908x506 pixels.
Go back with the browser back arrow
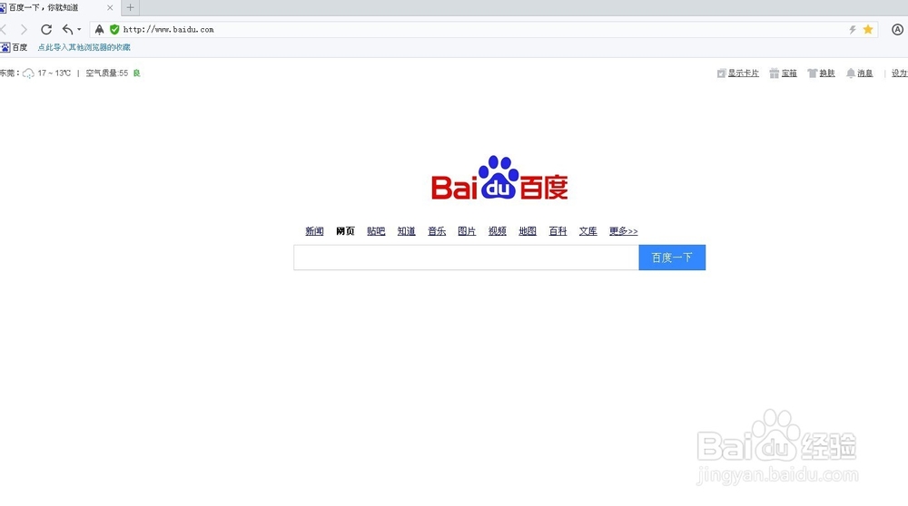[4, 30]
